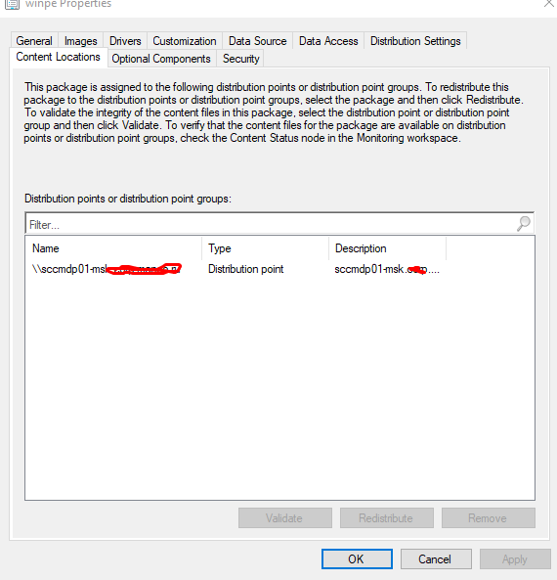Click the Description column header
557x580 pixels.
coord(387,248)
